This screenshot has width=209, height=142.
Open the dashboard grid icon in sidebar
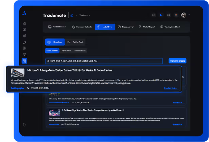coord(24,23)
